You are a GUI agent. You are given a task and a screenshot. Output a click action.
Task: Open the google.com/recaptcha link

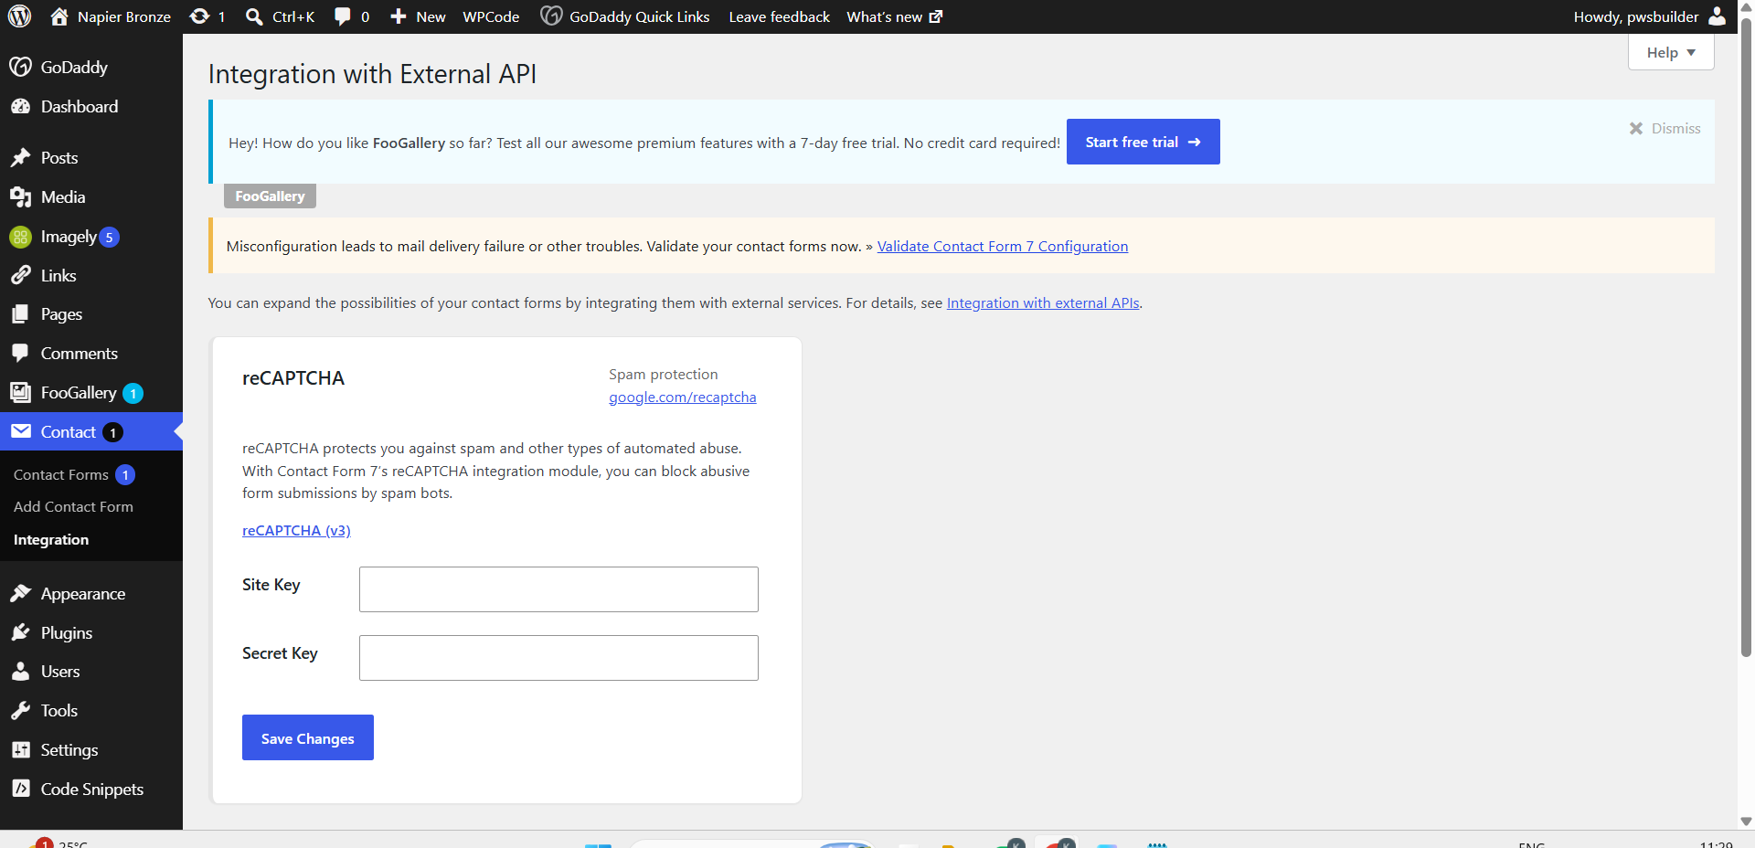click(x=683, y=397)
